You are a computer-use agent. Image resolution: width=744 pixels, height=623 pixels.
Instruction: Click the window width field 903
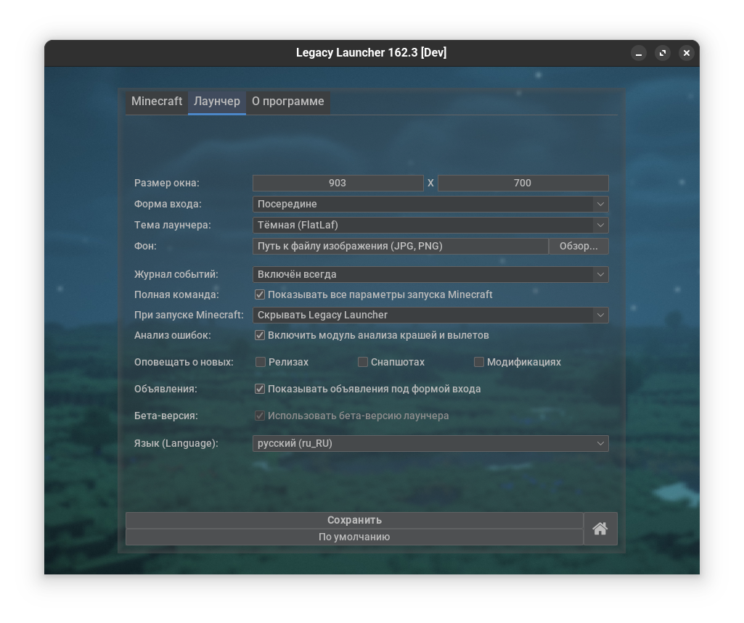(338, 183)
